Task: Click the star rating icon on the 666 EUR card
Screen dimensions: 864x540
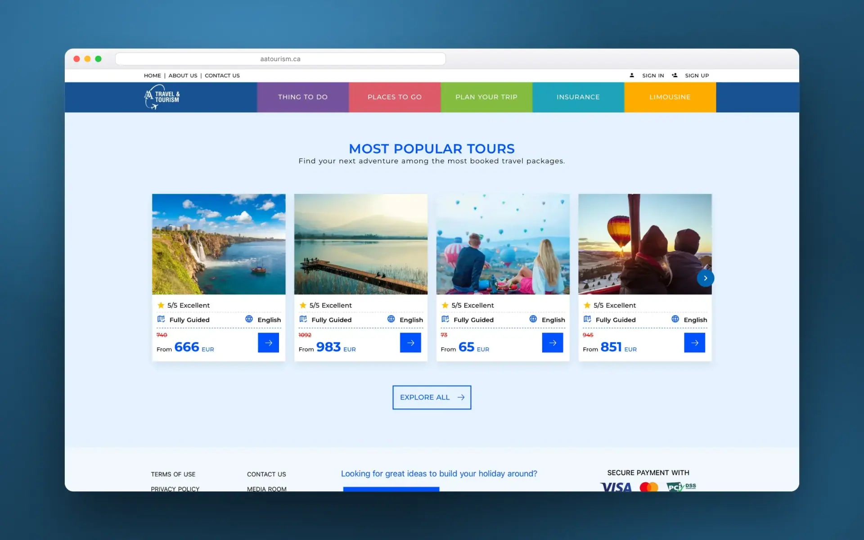Action: [x=161, y=305]
